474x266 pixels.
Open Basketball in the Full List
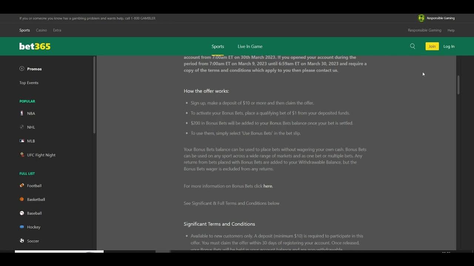click(x=36, y=199)
